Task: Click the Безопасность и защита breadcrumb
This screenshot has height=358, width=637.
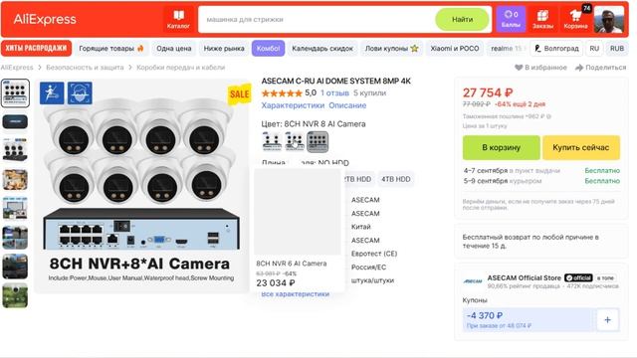Action: [x=85, y=68]
